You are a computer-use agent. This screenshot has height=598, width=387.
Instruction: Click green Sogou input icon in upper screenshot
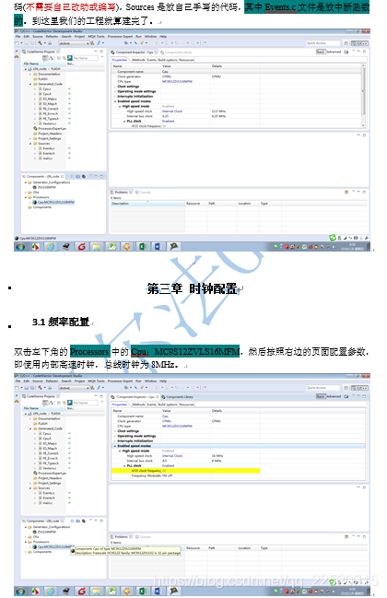333,238
